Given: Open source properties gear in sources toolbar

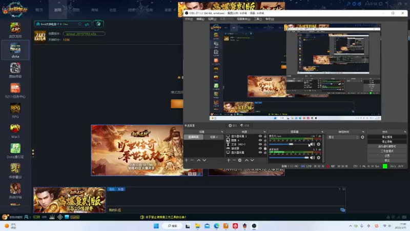Looking at the screenshot, I should pyautogui.click(x=240, y=160).
